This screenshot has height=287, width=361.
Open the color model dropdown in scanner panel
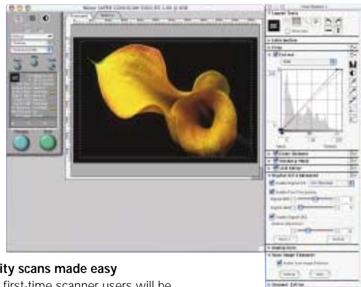(32, 49)
